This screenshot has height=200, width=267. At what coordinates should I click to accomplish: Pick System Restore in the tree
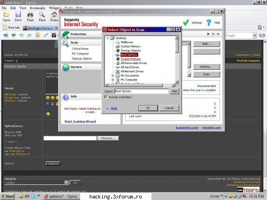(131, 59)
